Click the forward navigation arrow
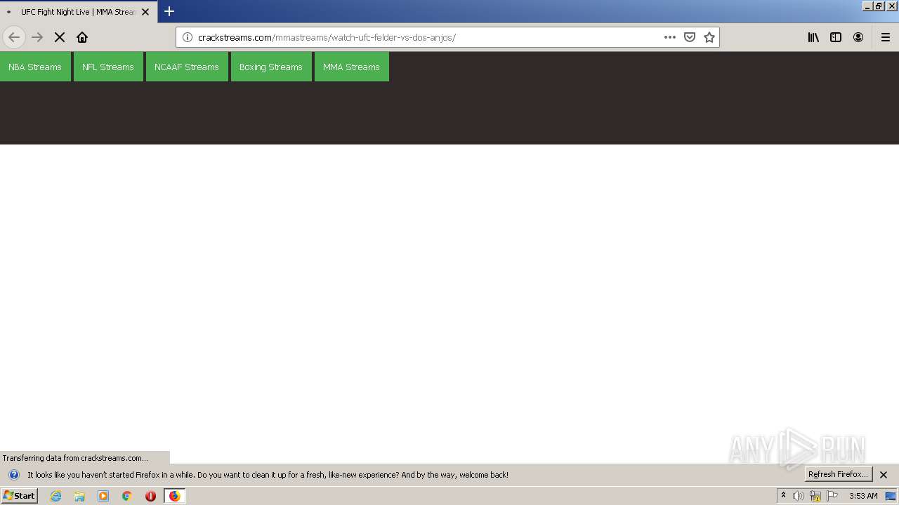Image resolution: width=899 pixels, height=505 pixels. pos(37,37)
